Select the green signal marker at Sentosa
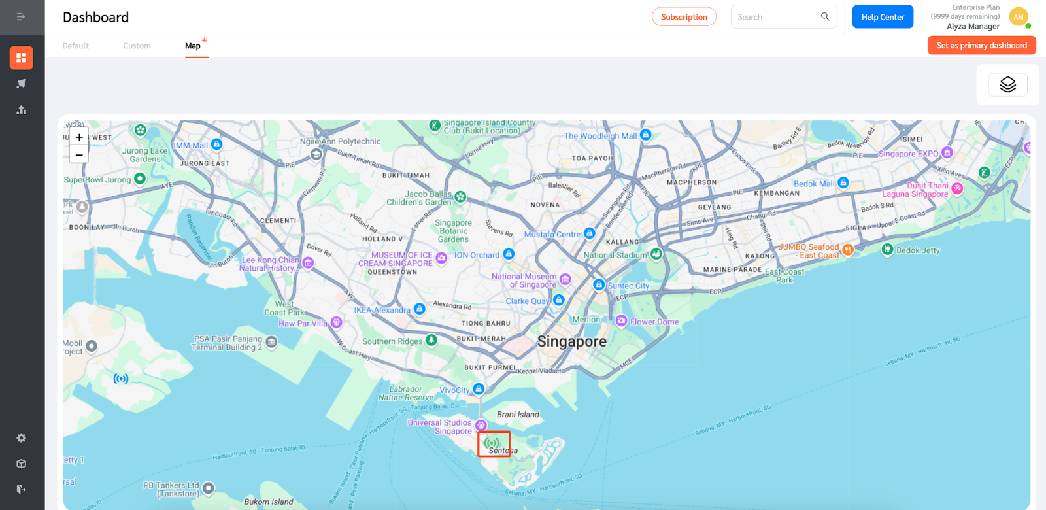1046x510 pixels. pyautogui.click(x=492, y=443)
